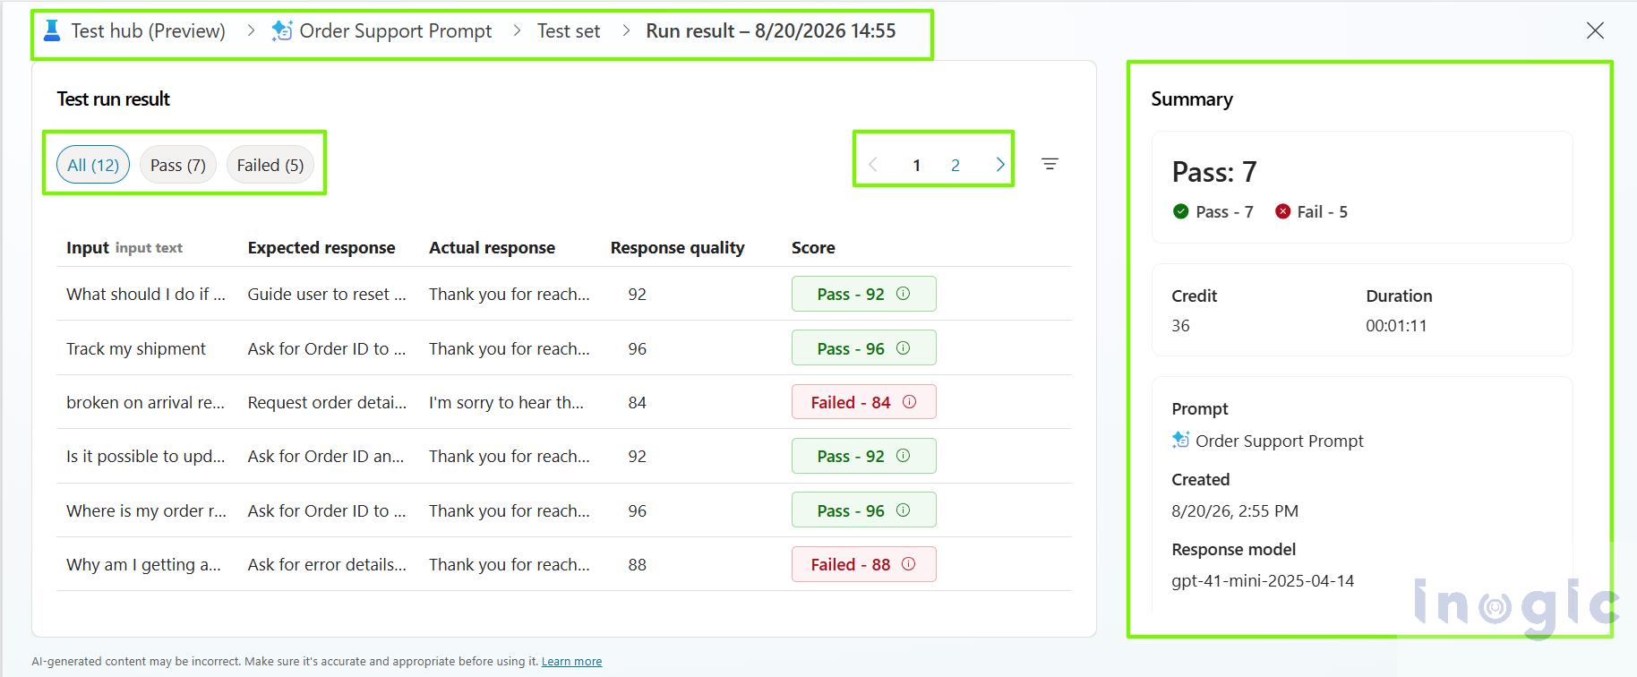
Task: Open the Learn more link
Action: click(571, 662)
